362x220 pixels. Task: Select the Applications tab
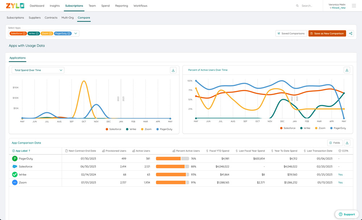point(17,58)
